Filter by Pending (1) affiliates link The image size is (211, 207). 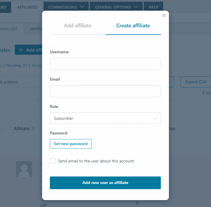pyautogui.click(x=17, y=65)
